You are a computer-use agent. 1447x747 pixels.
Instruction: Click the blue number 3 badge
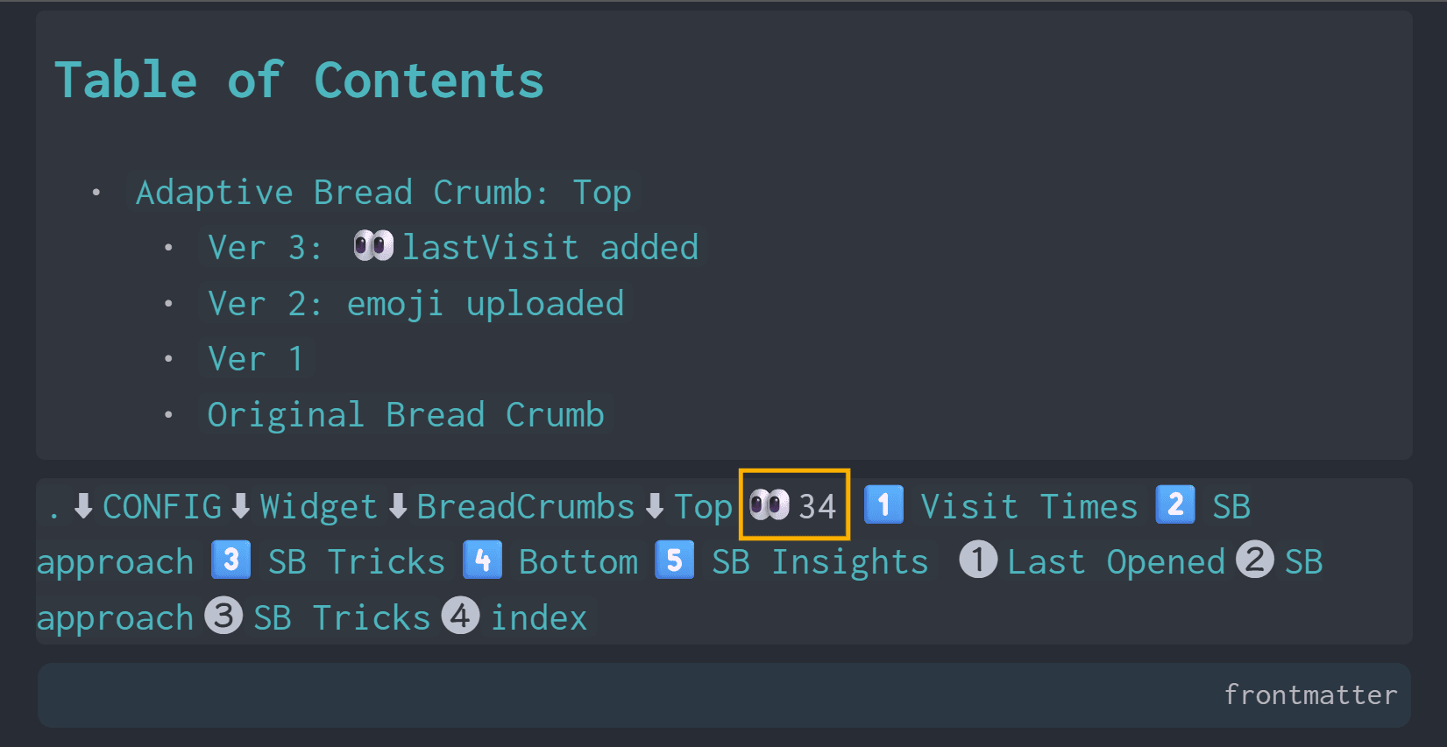(x=231, y=560)
